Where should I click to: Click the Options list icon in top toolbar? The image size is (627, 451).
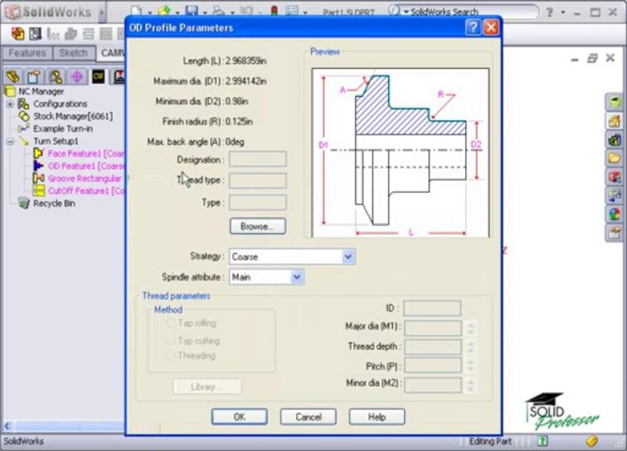tap(292, 11)
